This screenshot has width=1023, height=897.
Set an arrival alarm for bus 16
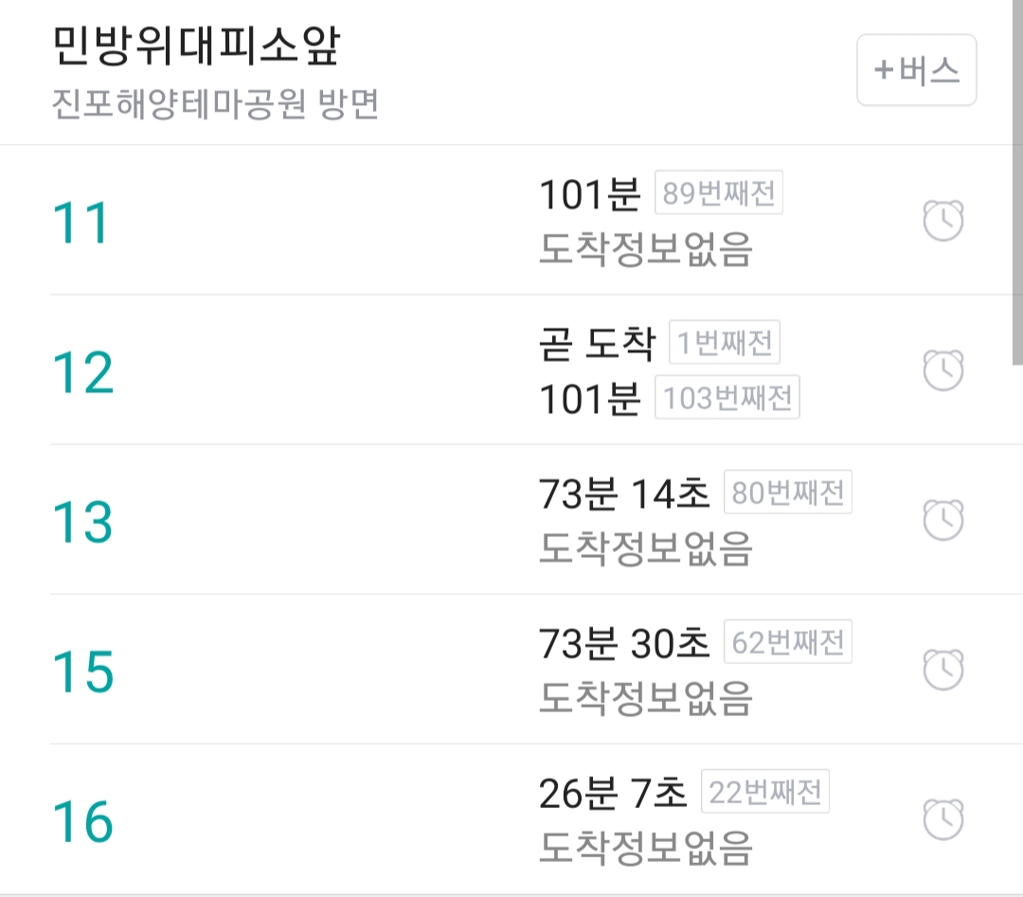pos(943,820)
